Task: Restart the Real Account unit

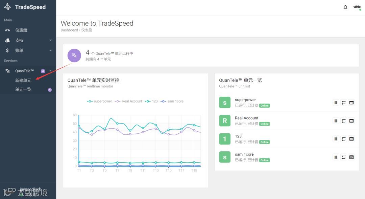Action: [344, 121]
